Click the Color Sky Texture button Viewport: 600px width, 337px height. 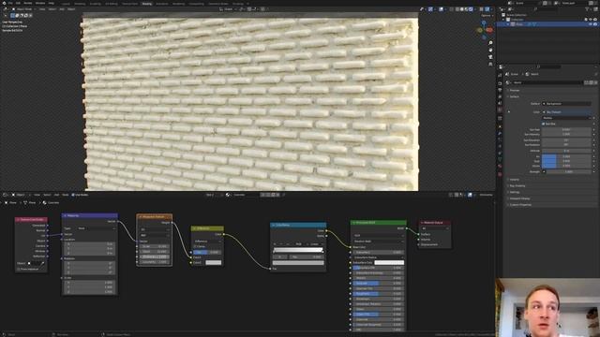click(566, 112)
